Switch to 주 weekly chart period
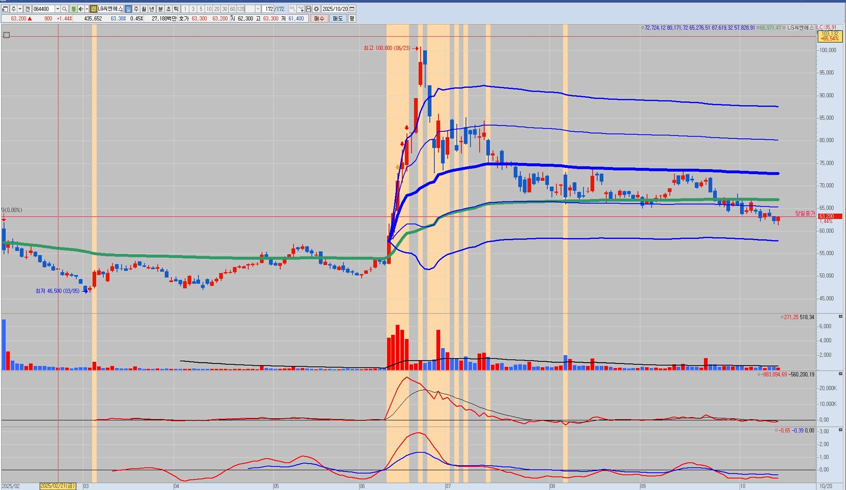The image size is (846, 490). click(136, 9)
